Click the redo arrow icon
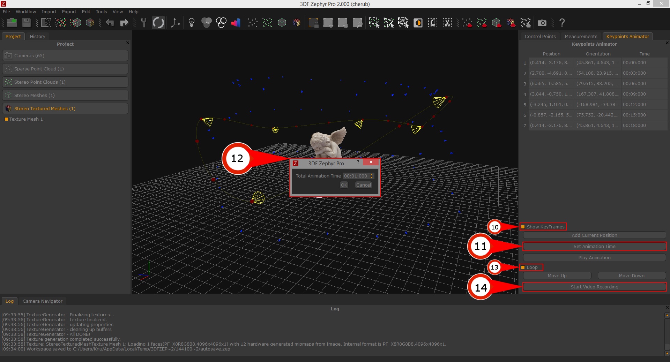 124,23
